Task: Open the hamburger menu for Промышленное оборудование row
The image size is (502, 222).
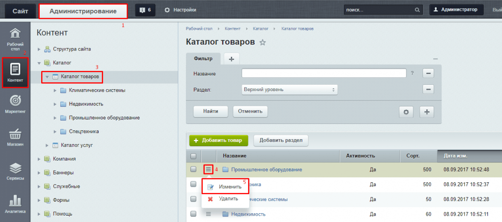Action: pyautogui.click(x=208, y=170)
